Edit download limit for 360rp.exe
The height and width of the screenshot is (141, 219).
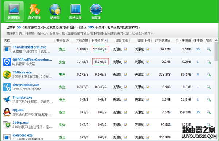click(126, 125)
